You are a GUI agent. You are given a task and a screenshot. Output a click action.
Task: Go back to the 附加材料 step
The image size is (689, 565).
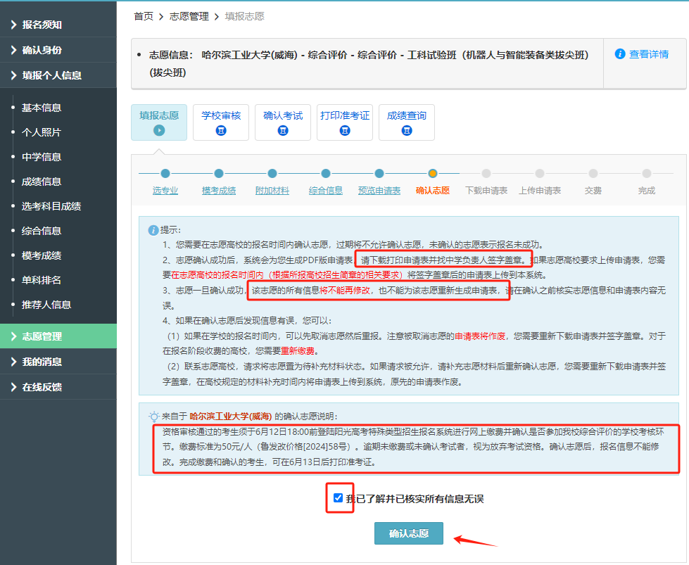click(272, 191)
